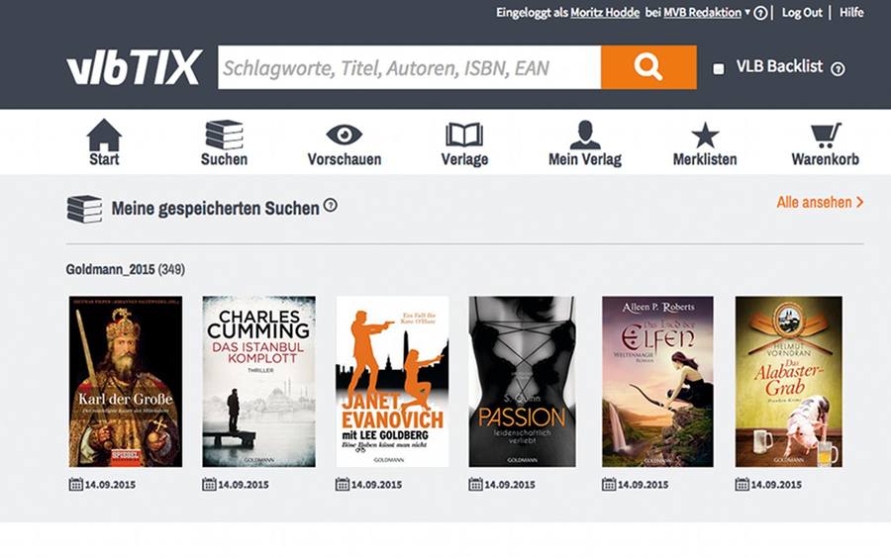
Task: Open Vorschauen eye icon
Action: [344, 135]
